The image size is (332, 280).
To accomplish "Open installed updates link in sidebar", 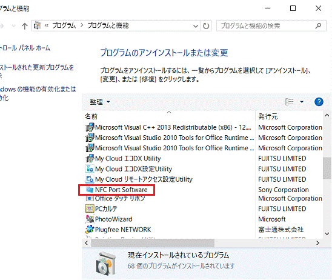I will (x=37, y=71).
